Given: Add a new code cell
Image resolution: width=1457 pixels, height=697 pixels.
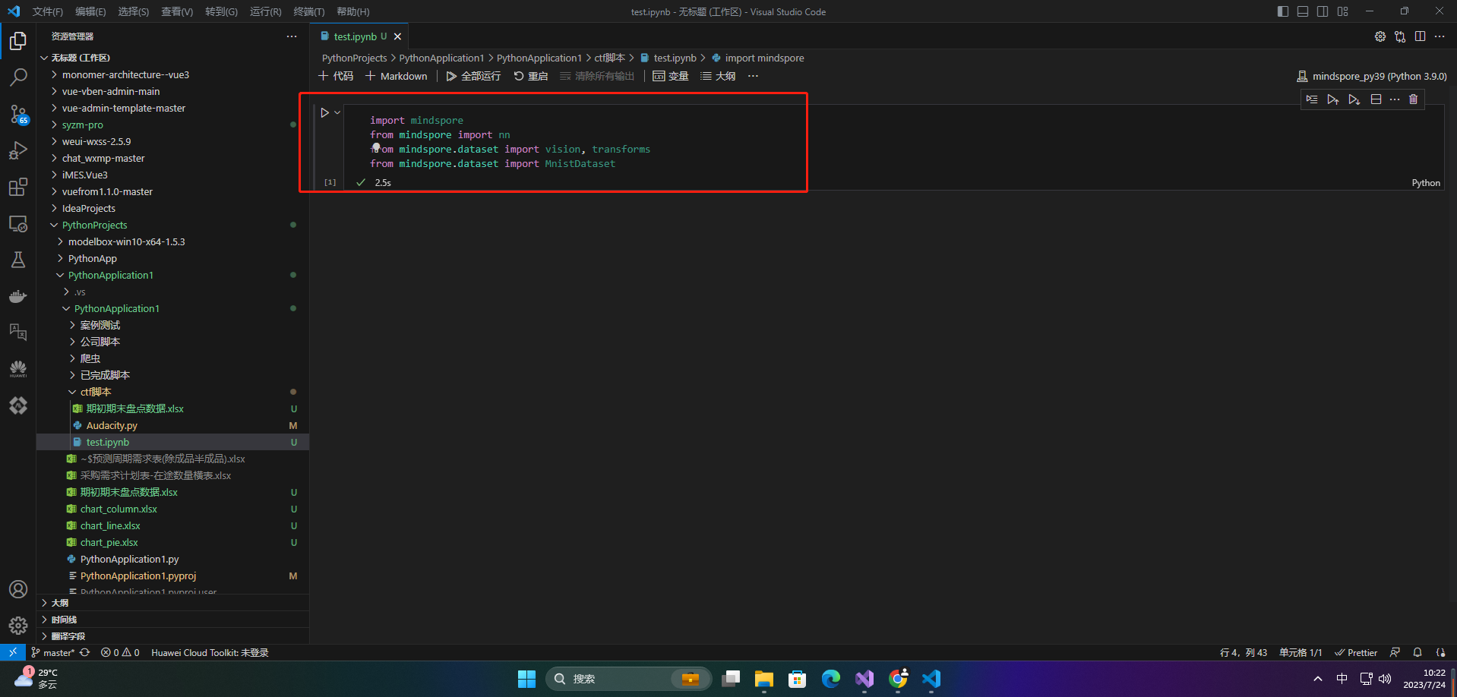Looking at the screenshot, I should coord(336,76).
